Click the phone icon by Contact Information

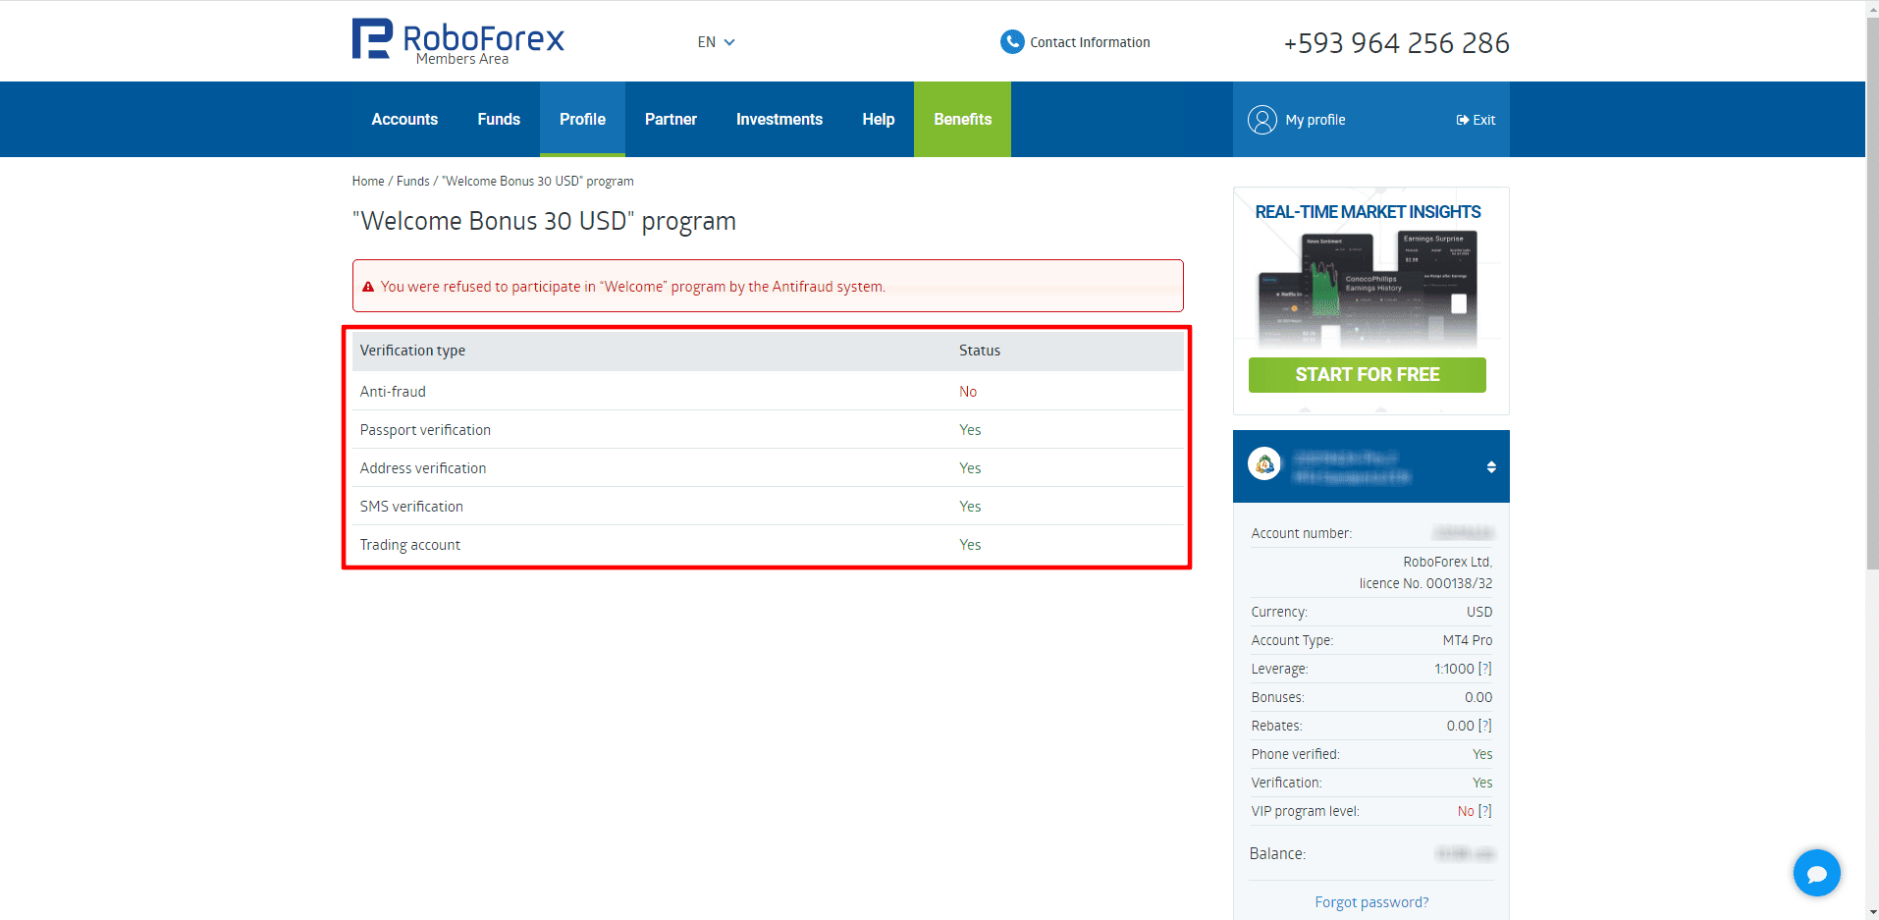coord(1012,42)
